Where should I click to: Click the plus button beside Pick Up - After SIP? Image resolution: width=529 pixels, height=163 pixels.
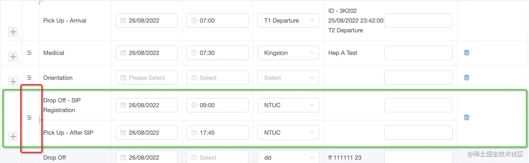[x=13, y=136]
